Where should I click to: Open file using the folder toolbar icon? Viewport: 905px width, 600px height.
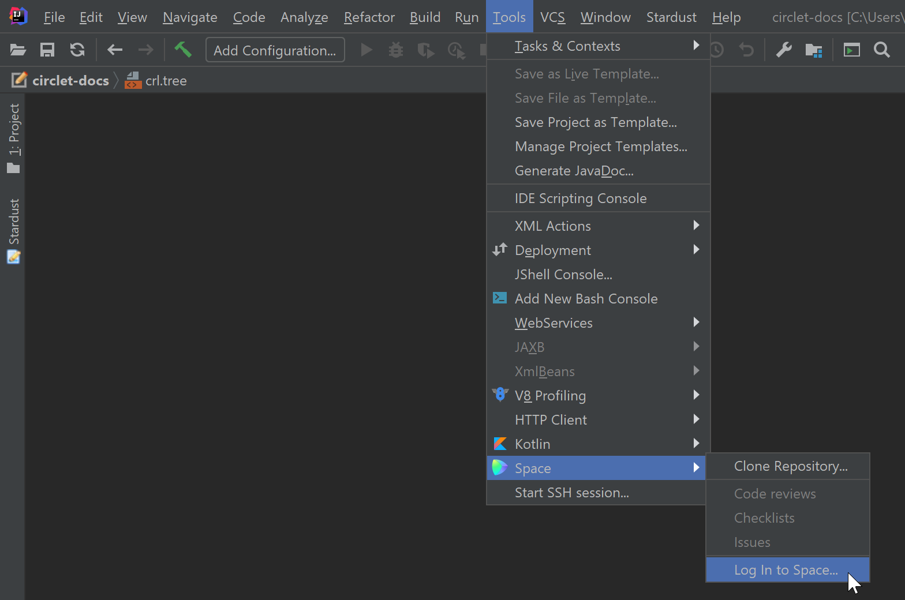(18, 50)
